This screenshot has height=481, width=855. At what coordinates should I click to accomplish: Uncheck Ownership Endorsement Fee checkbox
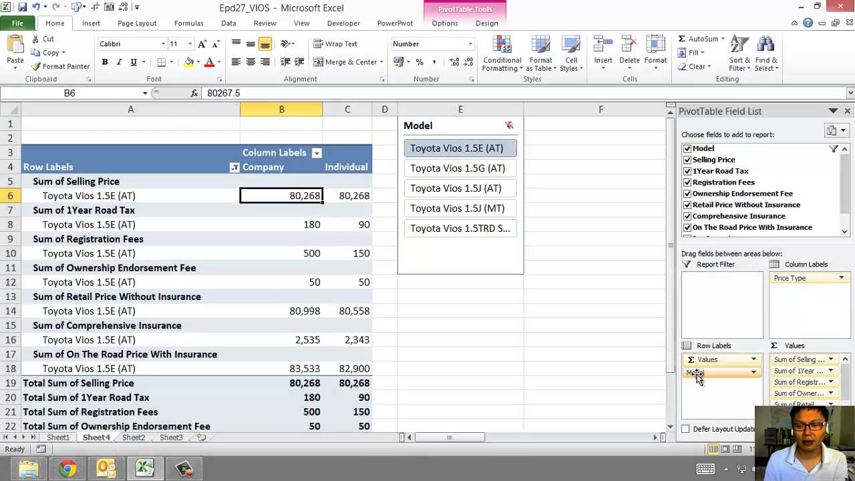coord(687,194)
